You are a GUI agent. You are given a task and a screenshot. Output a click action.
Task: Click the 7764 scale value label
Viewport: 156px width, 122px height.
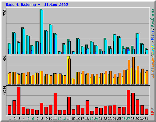click(x=5, y=12)
